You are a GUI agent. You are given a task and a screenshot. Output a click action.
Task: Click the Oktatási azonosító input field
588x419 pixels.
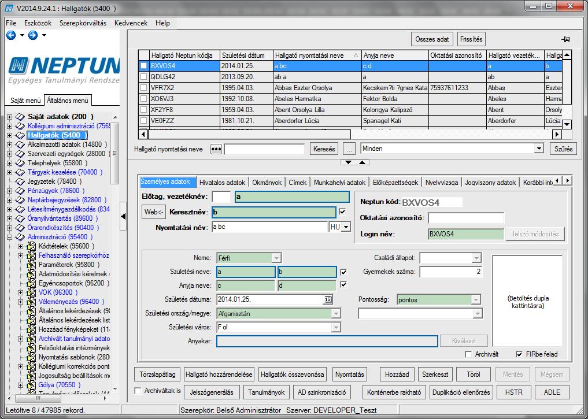click(x=466, y=218)
